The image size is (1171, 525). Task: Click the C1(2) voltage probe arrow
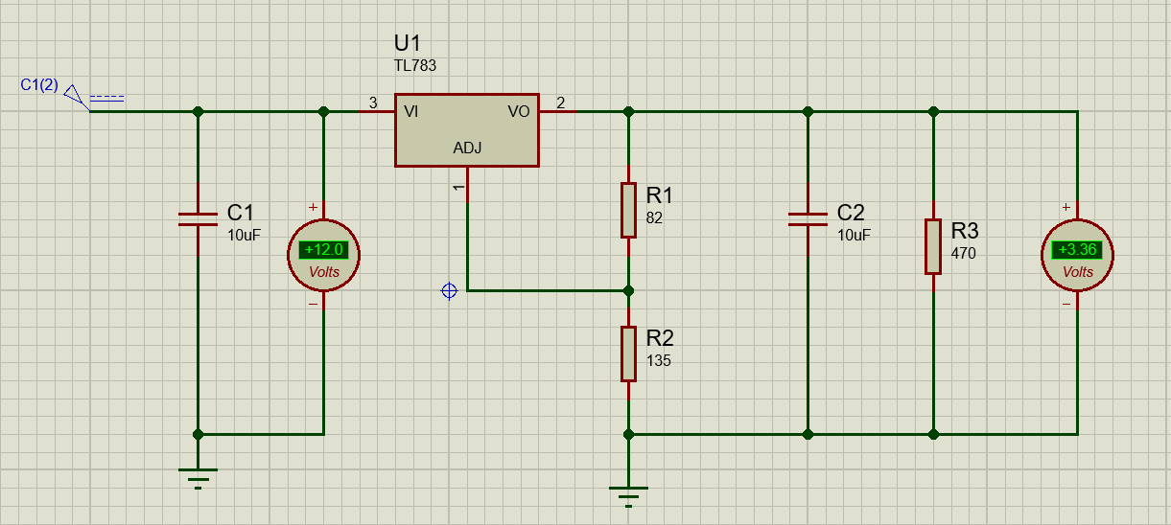[77, 96]
